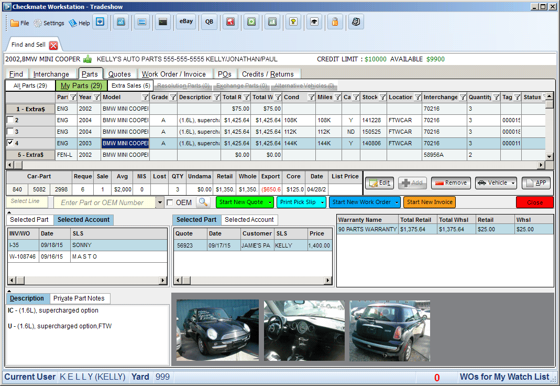
Task: Click the Miles column filter funnel
Action: [x=337, y=97]
